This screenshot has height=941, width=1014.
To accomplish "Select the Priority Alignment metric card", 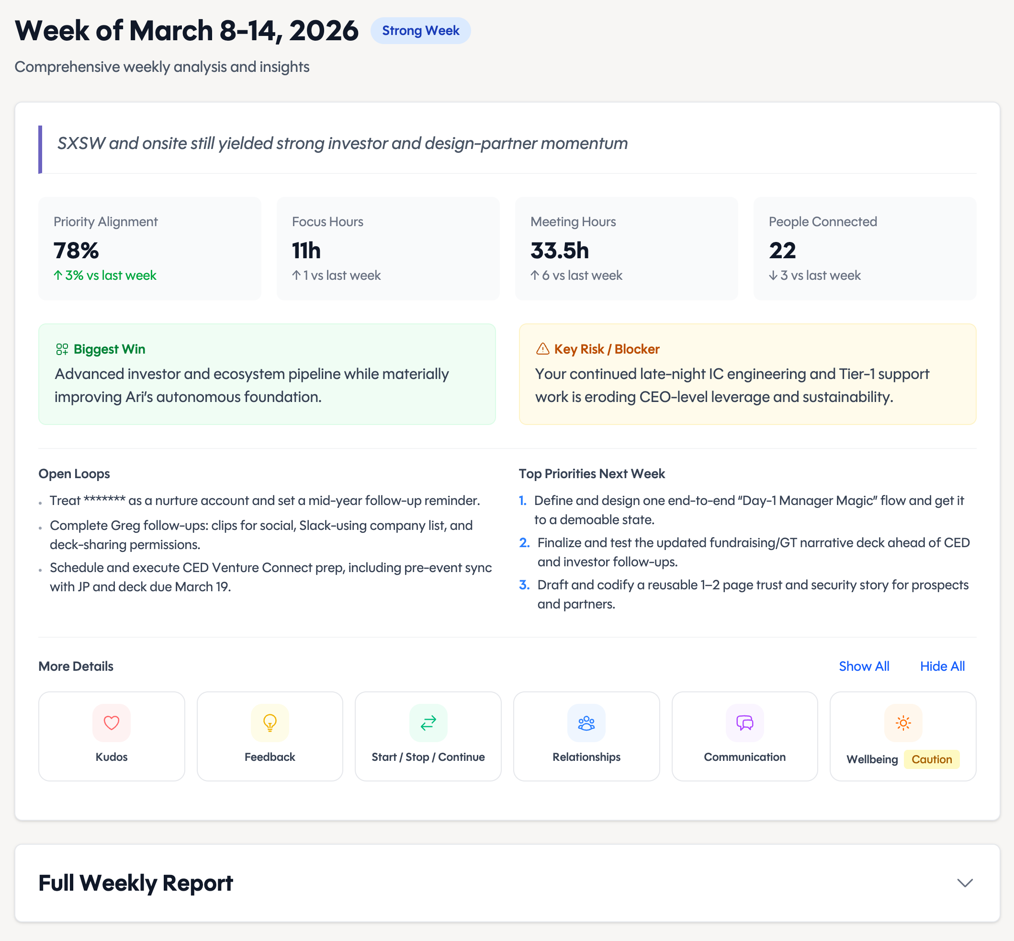I will (149, 249).
